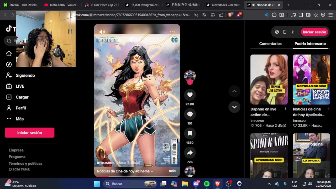336x189 pixels.
Task: Open Brave VPN shield icon
Action: (x=323, y=15)
